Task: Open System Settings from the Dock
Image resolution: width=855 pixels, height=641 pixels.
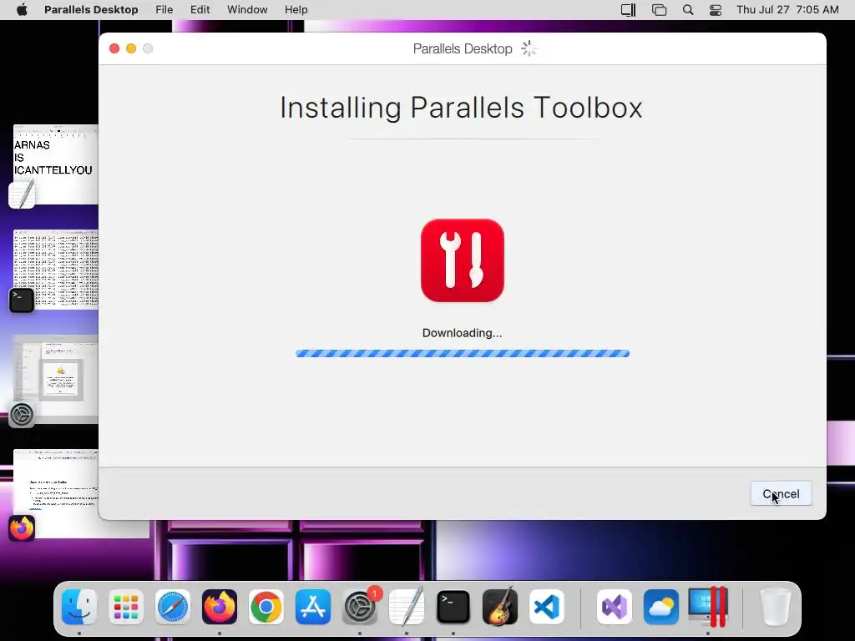Action: click(x=360, y=607)
